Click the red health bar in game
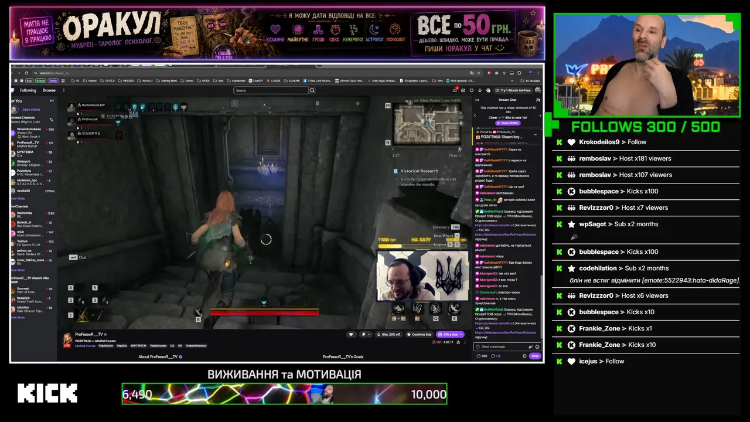The image size is (750, 422). pyautogui.click(x=264, y=312)
